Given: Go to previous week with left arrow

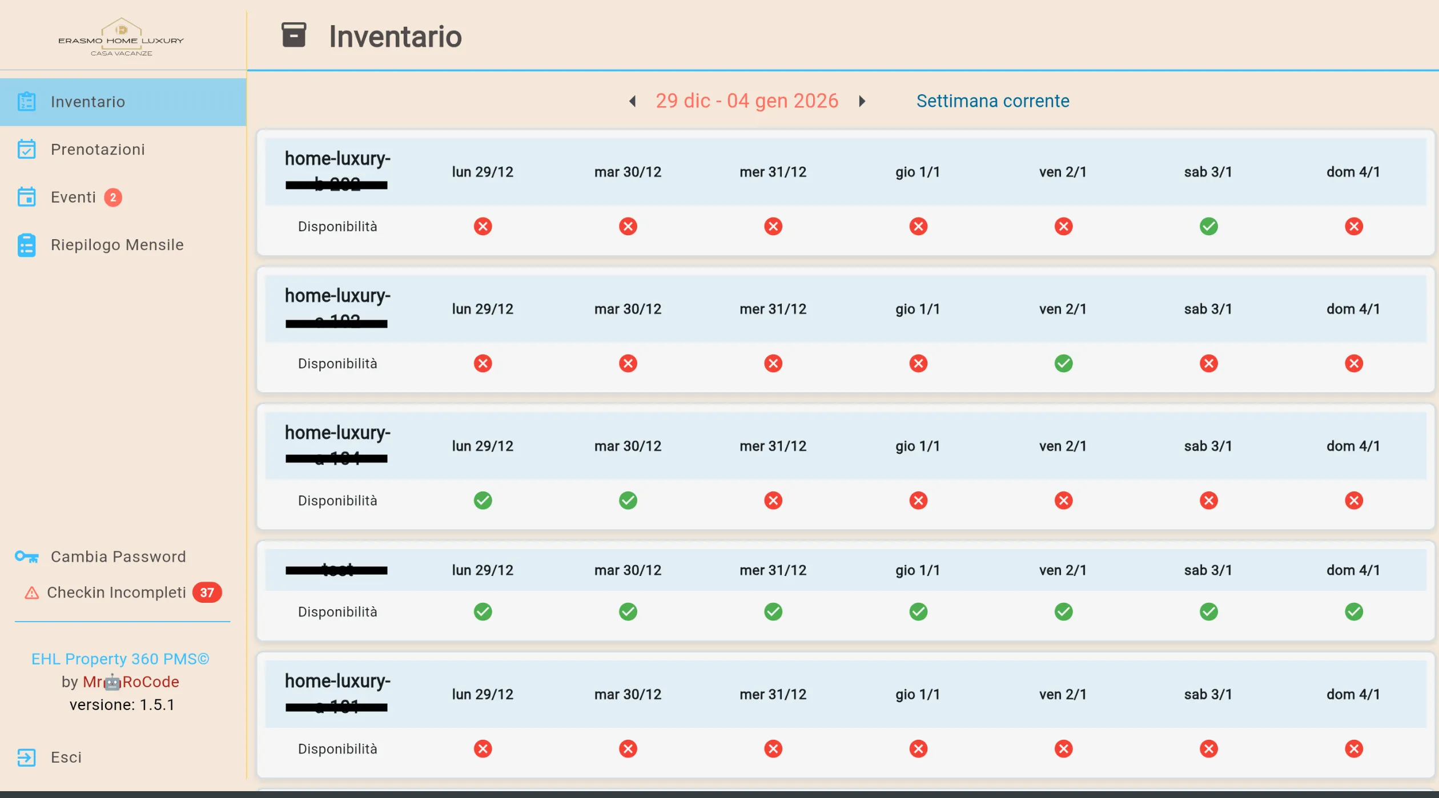Looking at the screenshot, I should tap(633, 101).
